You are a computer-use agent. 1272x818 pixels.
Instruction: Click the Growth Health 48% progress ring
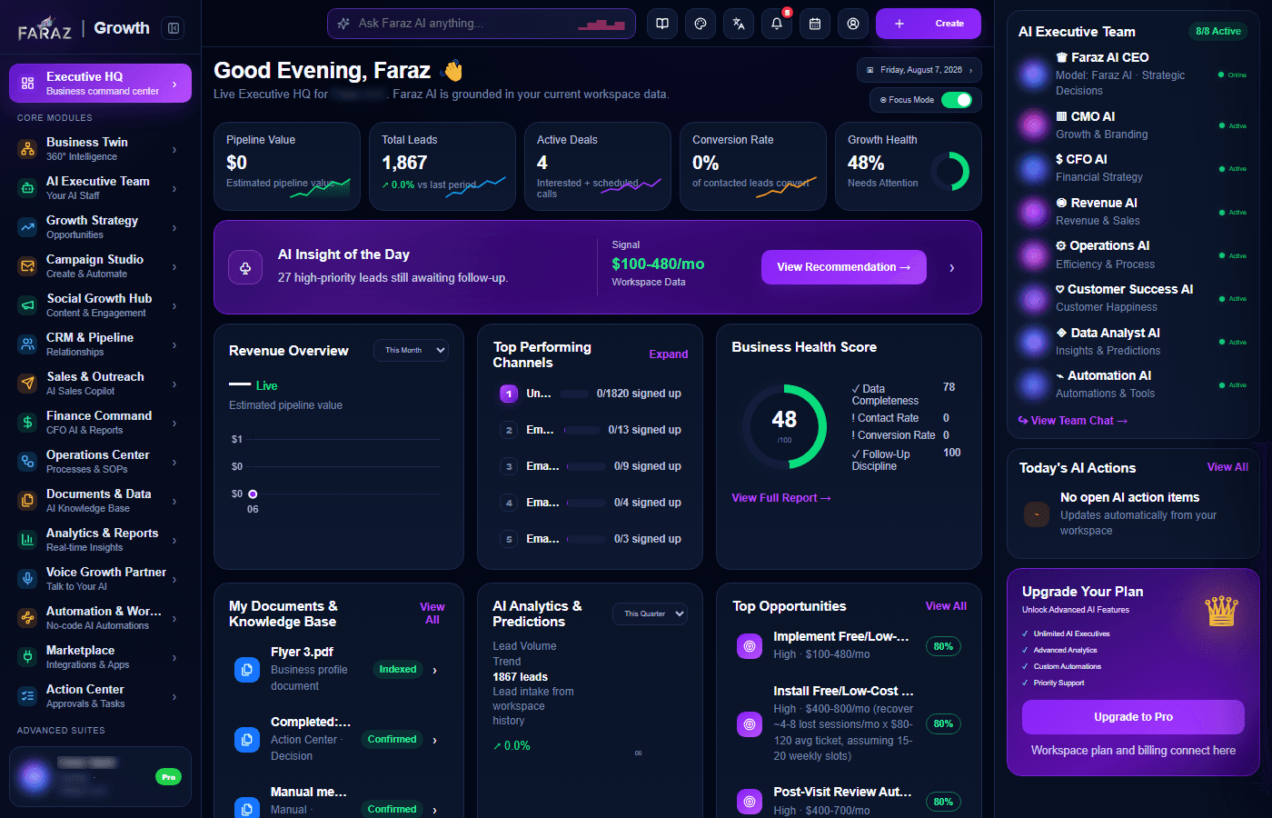tap(949, 171)
